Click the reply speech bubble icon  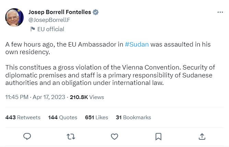pos(27,137)
